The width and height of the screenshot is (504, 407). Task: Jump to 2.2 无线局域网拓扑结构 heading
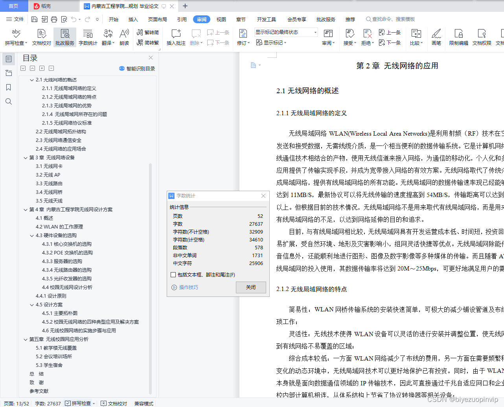pyautogui.click(x=61, y=132)
